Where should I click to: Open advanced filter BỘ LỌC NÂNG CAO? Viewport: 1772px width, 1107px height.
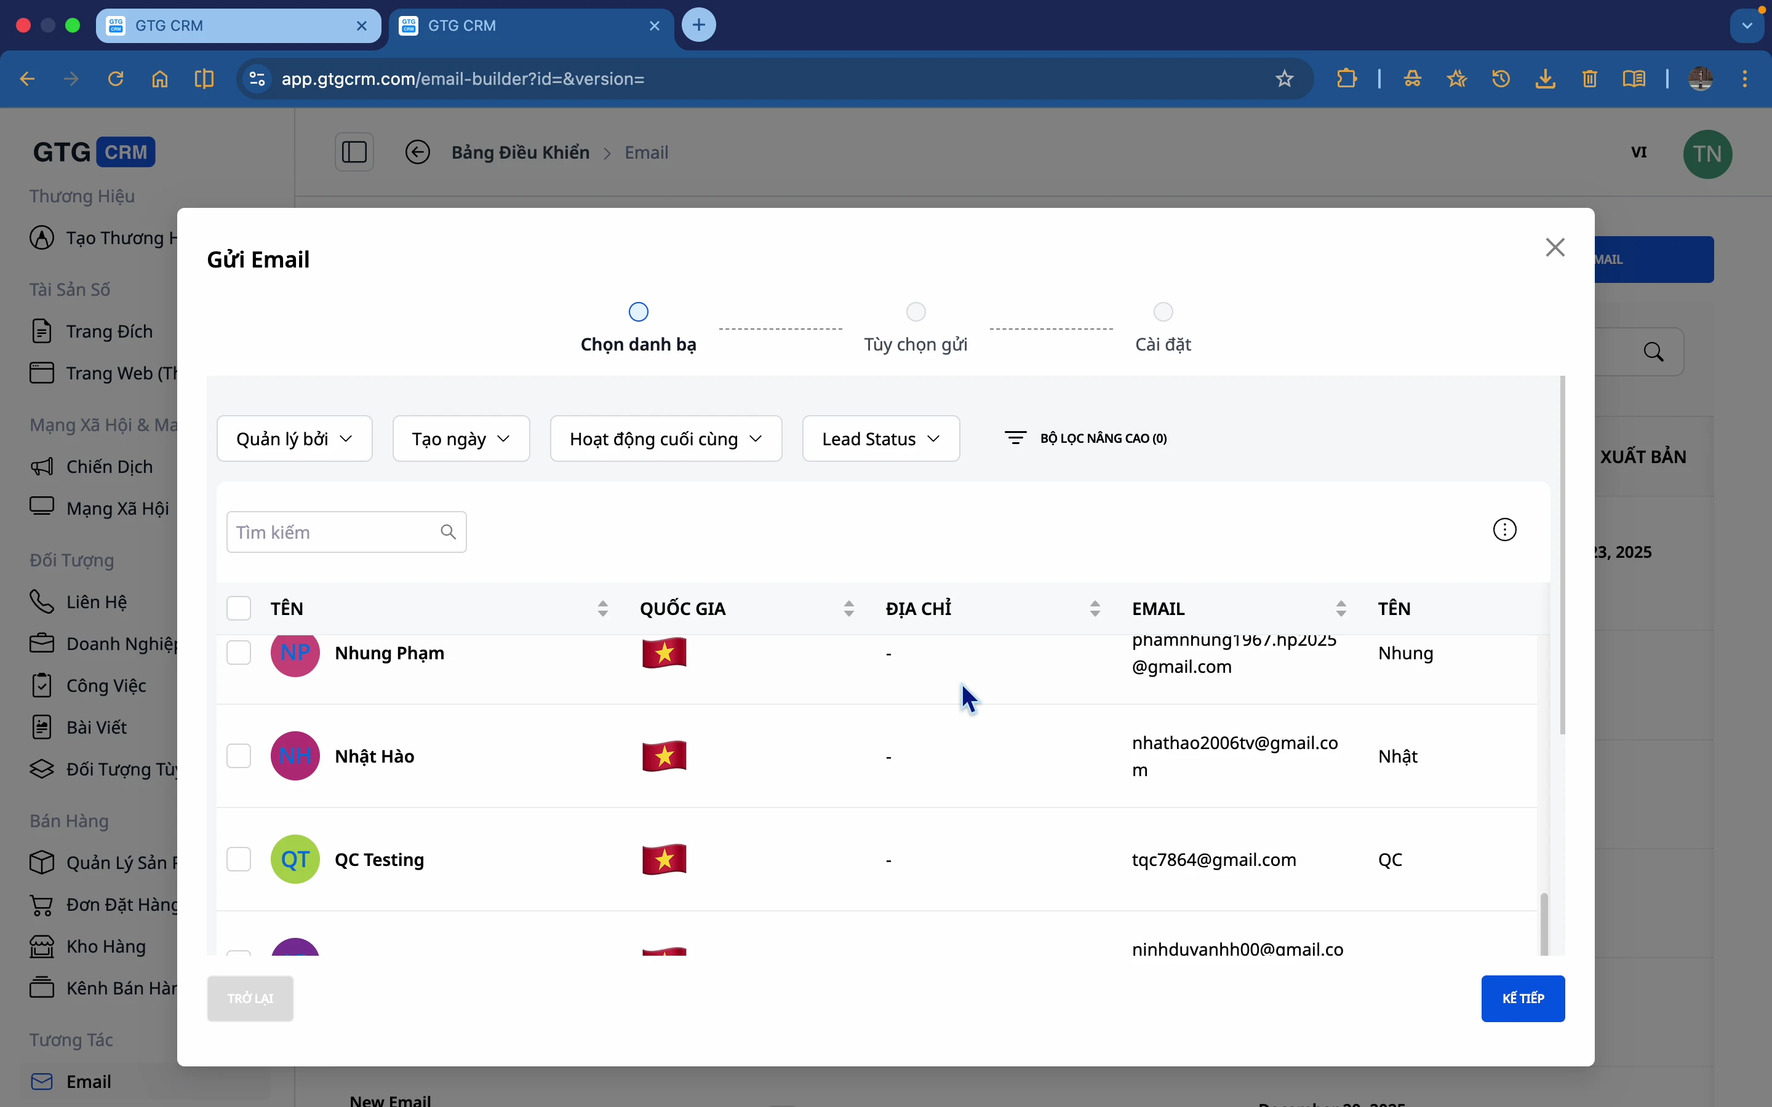[x=1085, y=438]
